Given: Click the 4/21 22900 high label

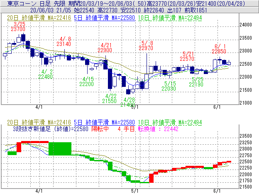Looking at the screenshot, I should (105, 48).
